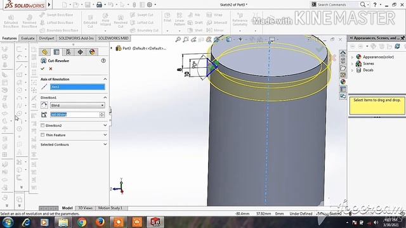The width and height of the screenshot is (406, 228).
Task: Switch to the Features tab
Action: [10, 38]
